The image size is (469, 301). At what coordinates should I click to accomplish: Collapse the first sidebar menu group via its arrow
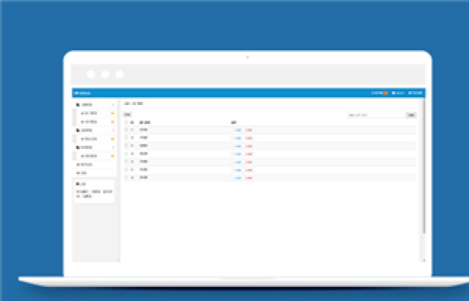(113, 105)
